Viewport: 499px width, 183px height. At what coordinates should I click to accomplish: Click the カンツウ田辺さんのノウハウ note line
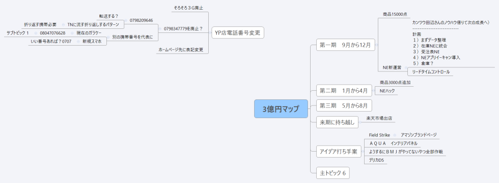[451, 22]
